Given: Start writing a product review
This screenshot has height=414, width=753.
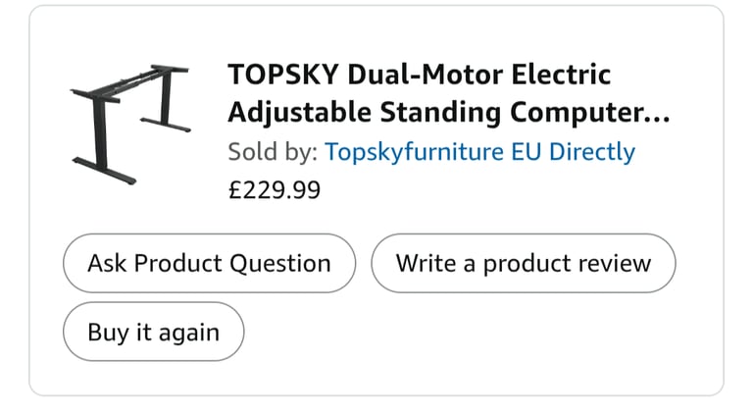Looking at the screenshot, I should (523, 263).
